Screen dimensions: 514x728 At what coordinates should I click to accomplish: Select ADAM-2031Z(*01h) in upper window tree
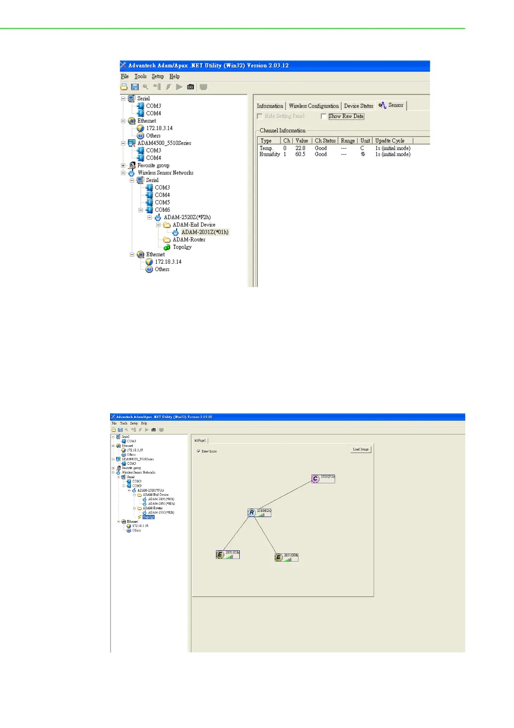(205, 232)
